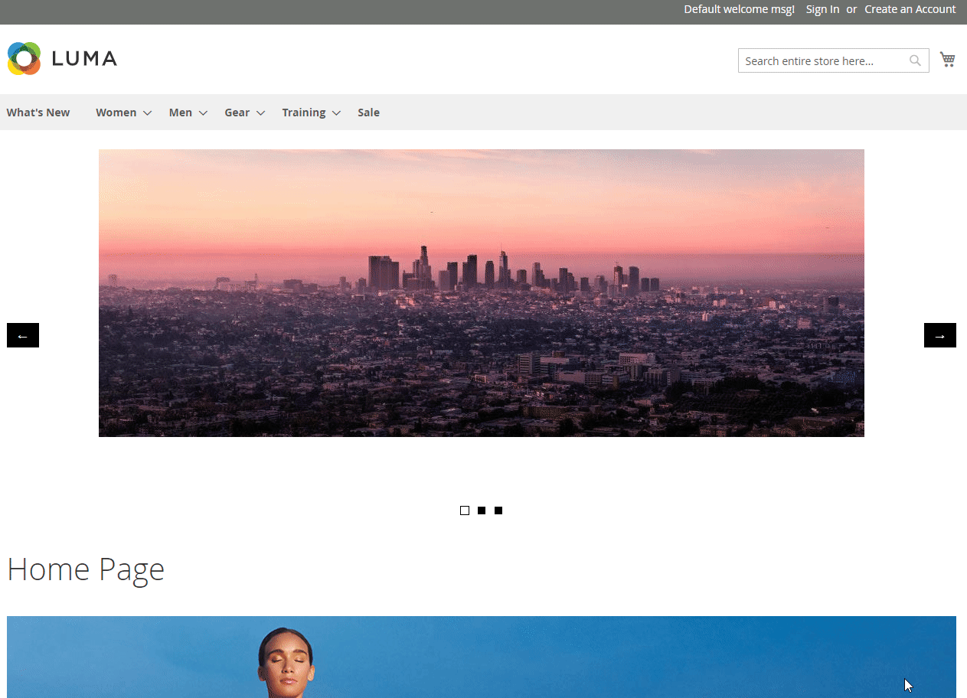Click the LUMA wordmark text
The height and width of the screenshot is (698, 967).
coord(84,59)
